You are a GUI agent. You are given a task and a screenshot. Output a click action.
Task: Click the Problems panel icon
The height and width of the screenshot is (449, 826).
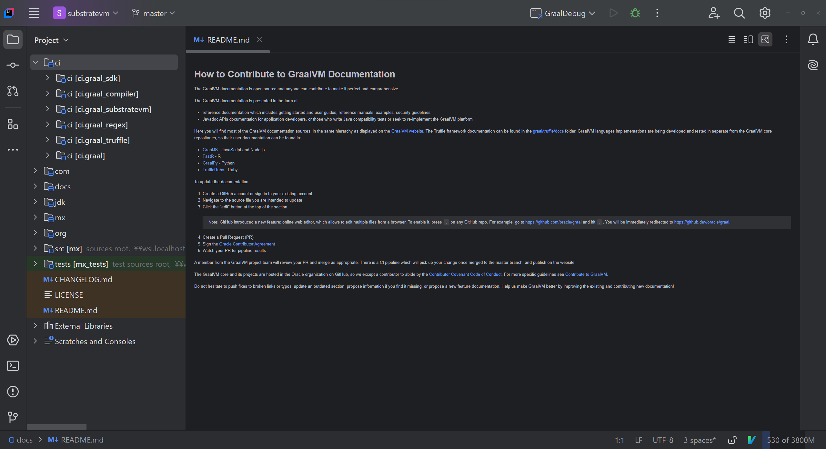(x=13, y=391)
